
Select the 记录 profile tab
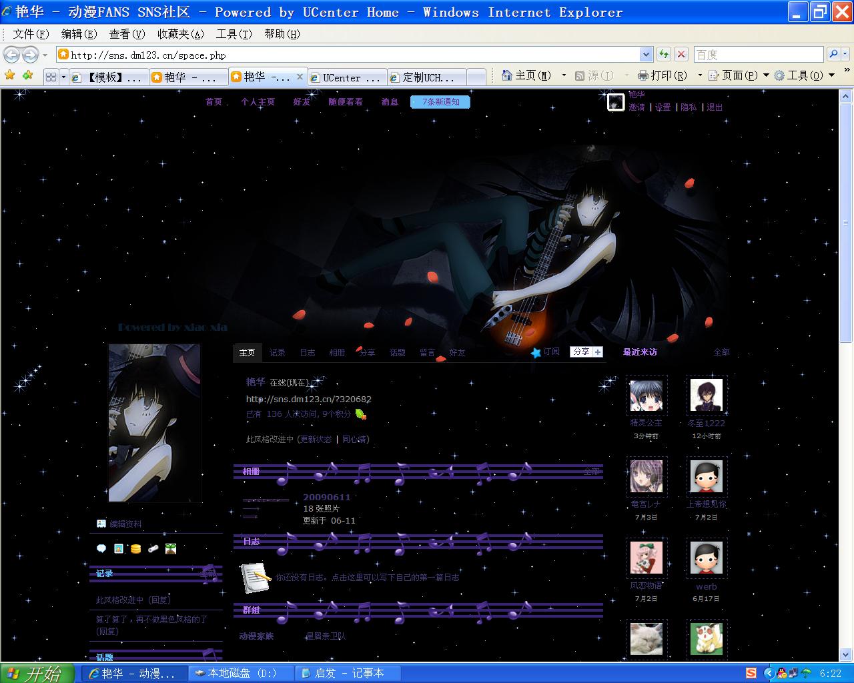(x=277, y=353)
